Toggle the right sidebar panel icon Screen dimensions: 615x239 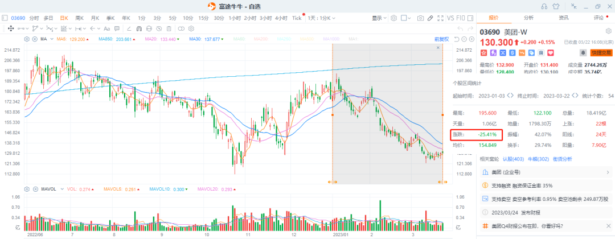(x=470, y=18)
